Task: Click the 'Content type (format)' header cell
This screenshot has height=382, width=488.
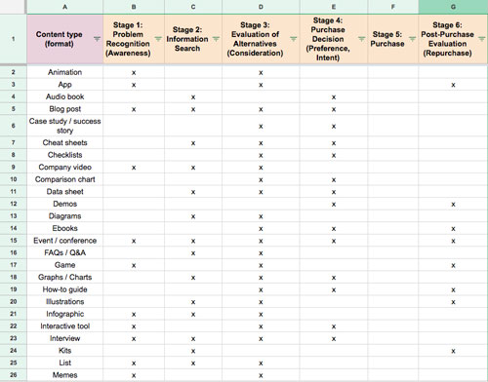Action: pyautogui.click(x=64, y=39)
